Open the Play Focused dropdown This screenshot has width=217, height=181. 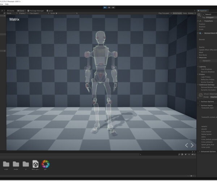(165, 13)
